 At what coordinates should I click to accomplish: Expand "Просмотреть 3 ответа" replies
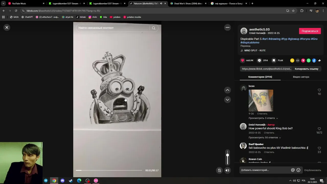[263, 118]
